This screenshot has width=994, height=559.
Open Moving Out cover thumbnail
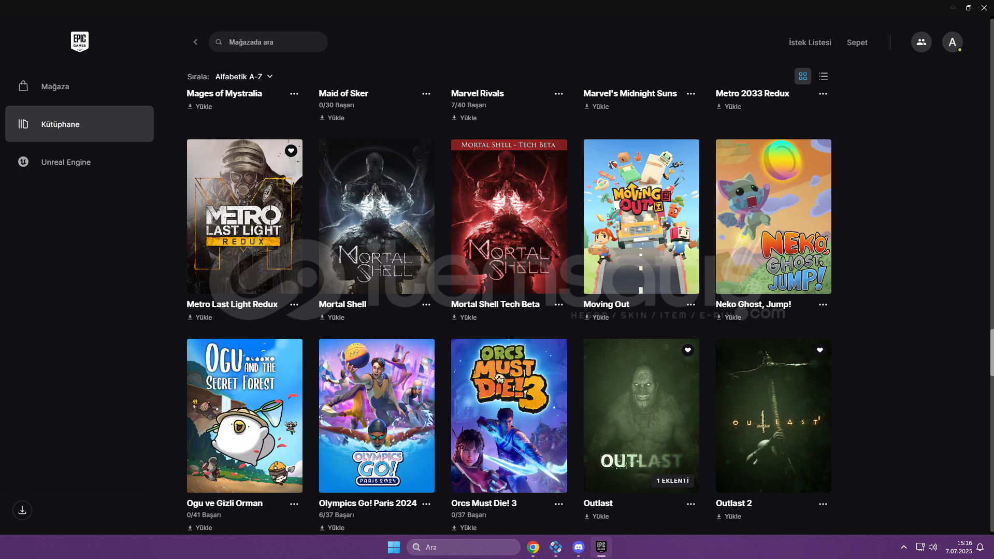tap(641, 217)
